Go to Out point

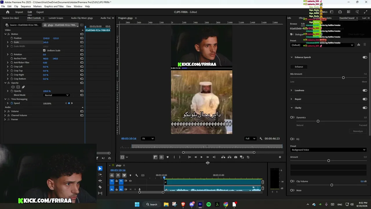click(214, 157)
